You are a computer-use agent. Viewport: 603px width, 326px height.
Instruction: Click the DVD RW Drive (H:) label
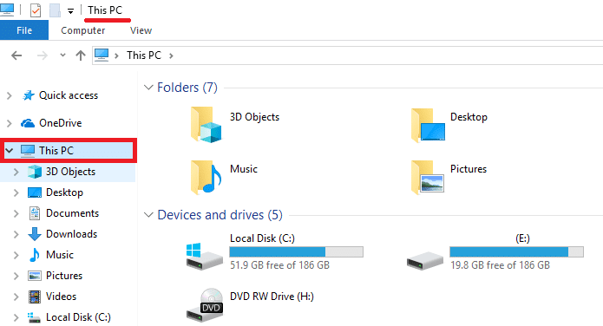tap(272, 297)
